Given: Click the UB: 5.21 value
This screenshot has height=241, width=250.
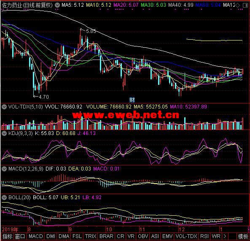Looking at the screenshot, I should (x=70, y=198).
